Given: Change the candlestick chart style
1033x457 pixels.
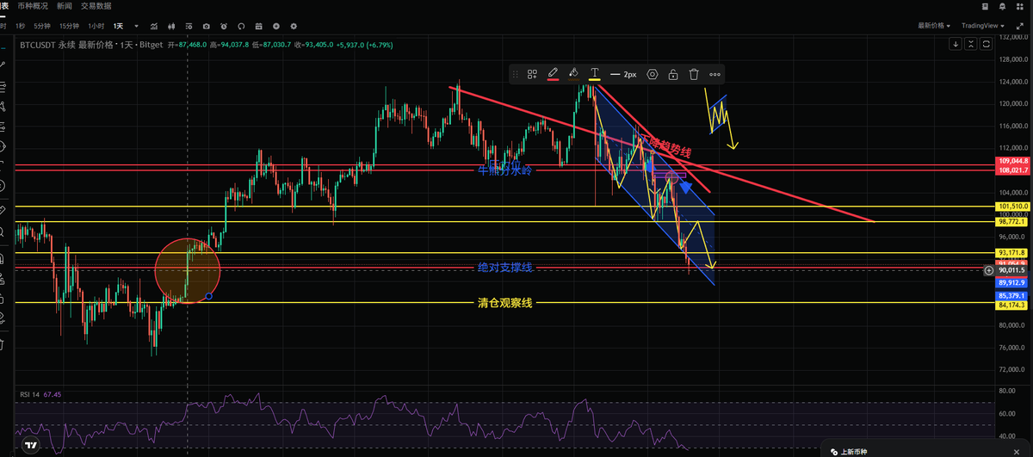Looking at the screenshot, I should 172,27.
